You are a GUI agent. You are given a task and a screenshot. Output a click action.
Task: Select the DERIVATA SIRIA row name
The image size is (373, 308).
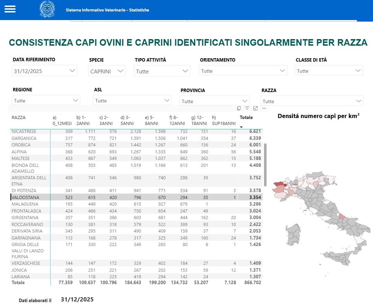pyautogui.click(x=27, y=231)
